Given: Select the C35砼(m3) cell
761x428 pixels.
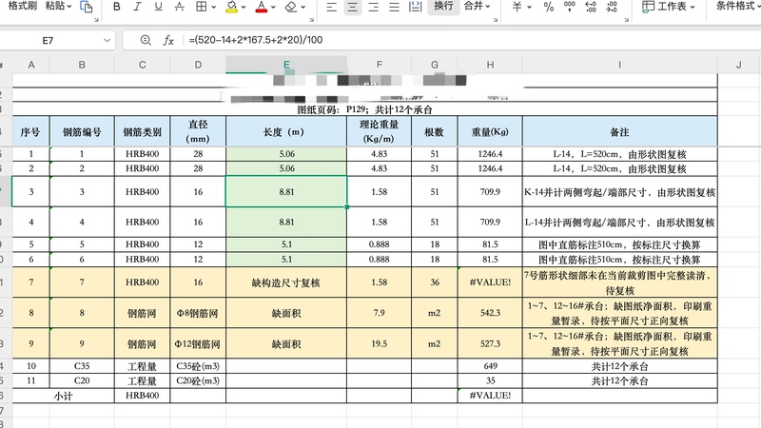Looking at the screenshot, I should click(x=198, y=366).
